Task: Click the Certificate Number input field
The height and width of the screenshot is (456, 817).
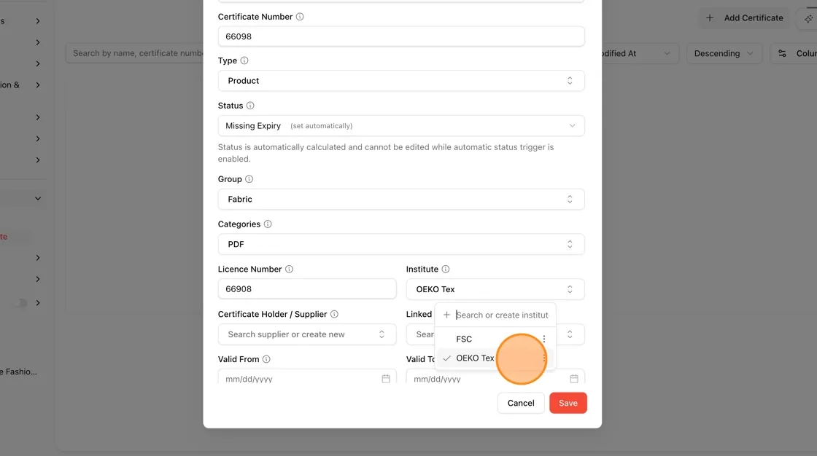Action: pyautogui.click(x=401, y=36)
